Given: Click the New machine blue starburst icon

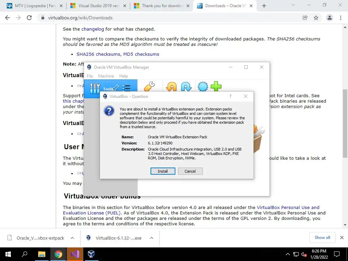Looking at the screenshot, I should 203,86.
